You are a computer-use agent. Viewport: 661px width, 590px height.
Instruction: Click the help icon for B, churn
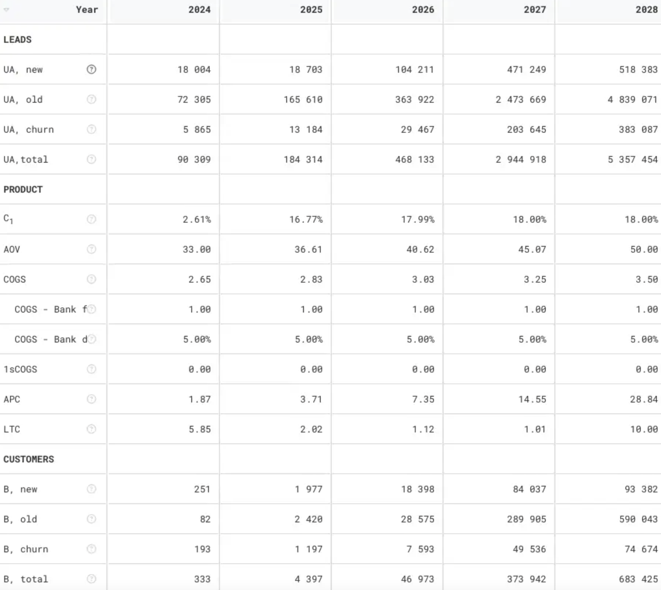(x=91, y=549)
